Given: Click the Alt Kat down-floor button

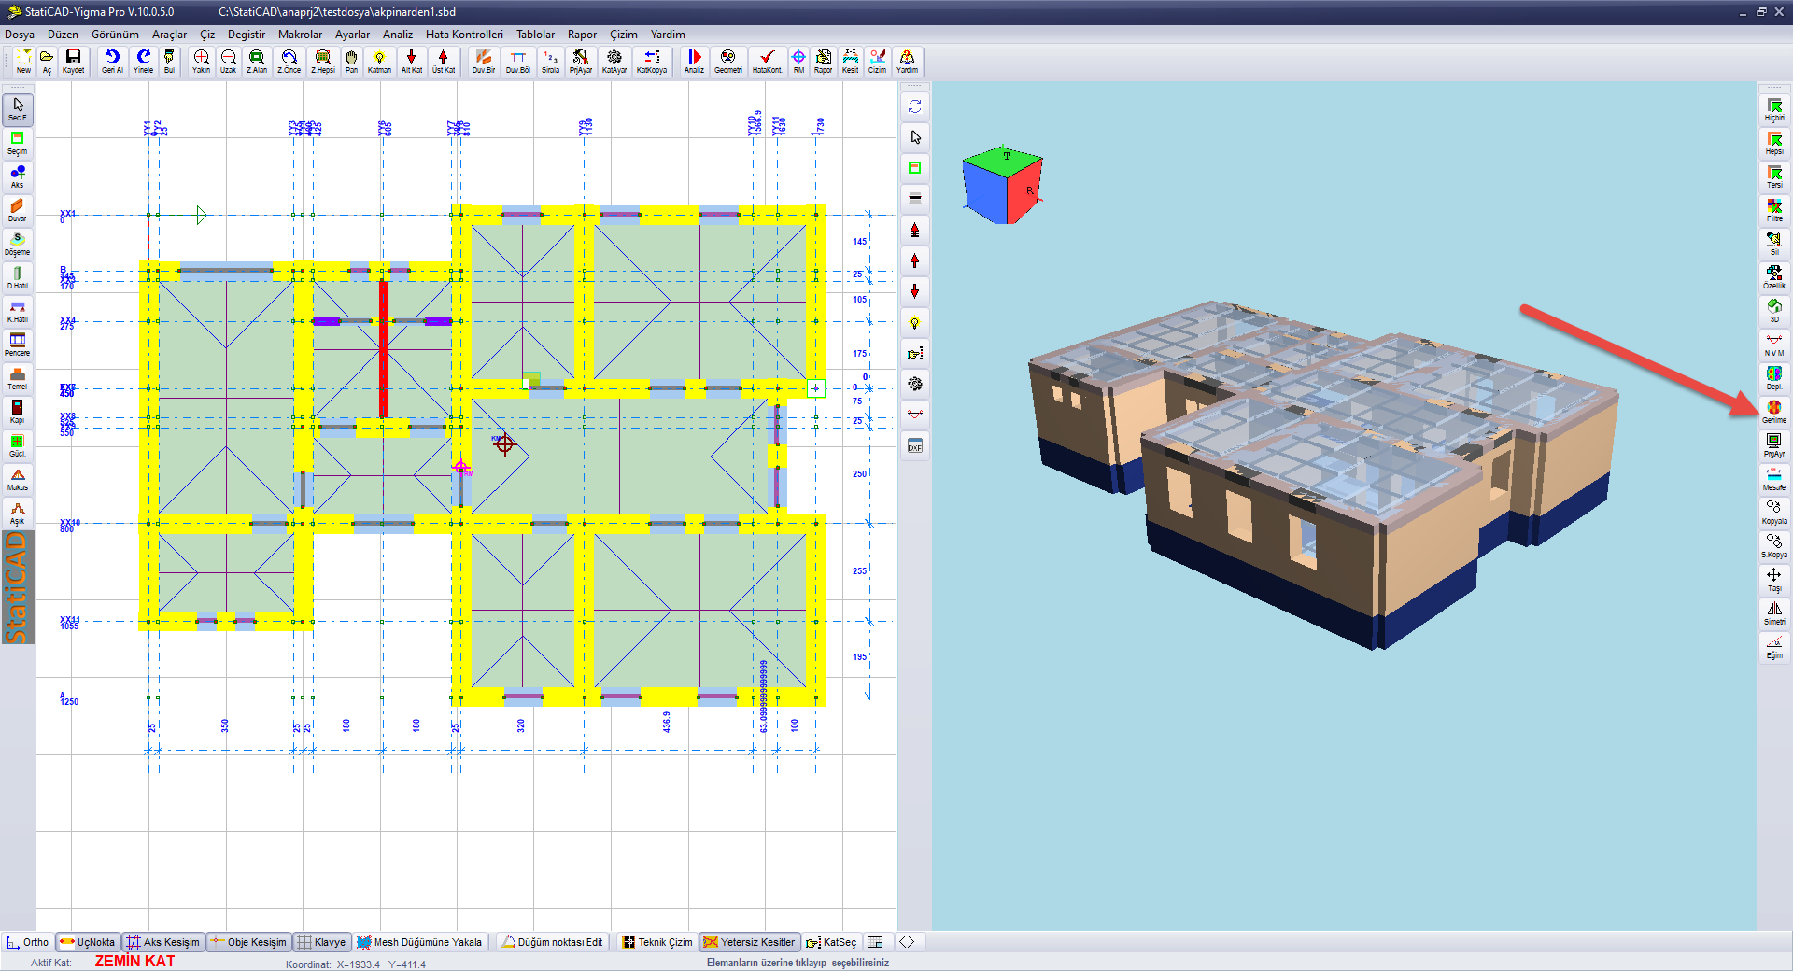Looking at the screenshot, I should (412, 62).
